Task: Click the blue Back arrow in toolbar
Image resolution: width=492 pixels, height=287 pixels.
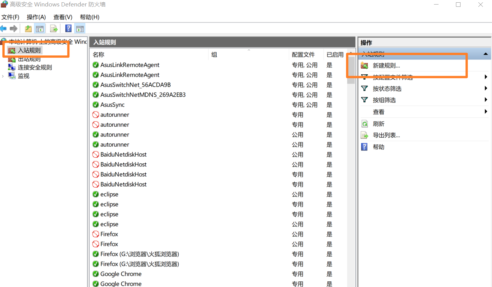Action: point(3,28)
